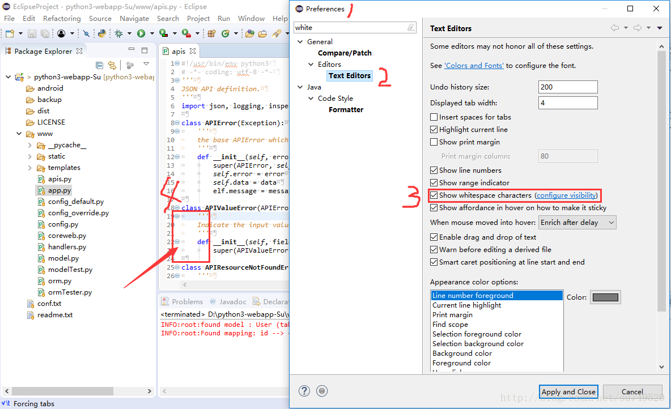Open the Enrich after delay dropdown
The image size is (671, 409).
click(577, 223)
